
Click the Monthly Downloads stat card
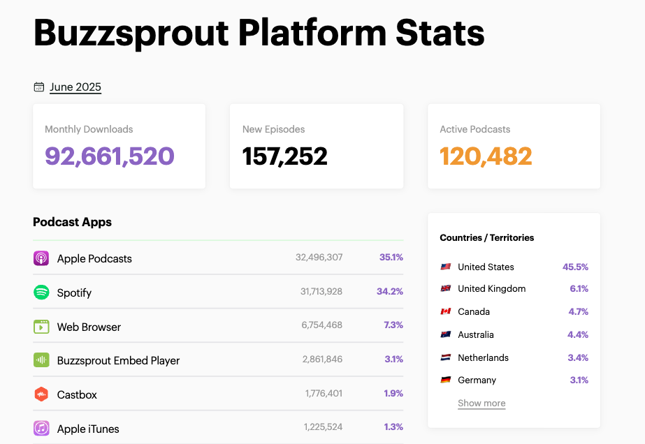119,146
